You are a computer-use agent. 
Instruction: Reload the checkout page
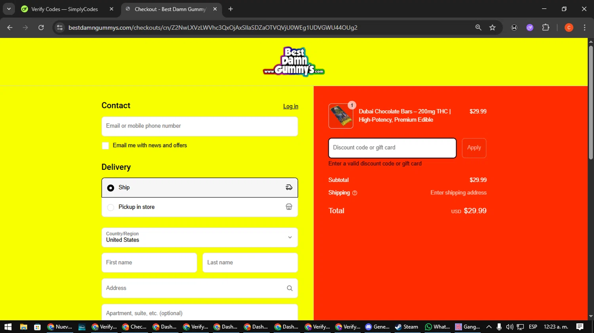pyautogui.click(x=41, y=28)
